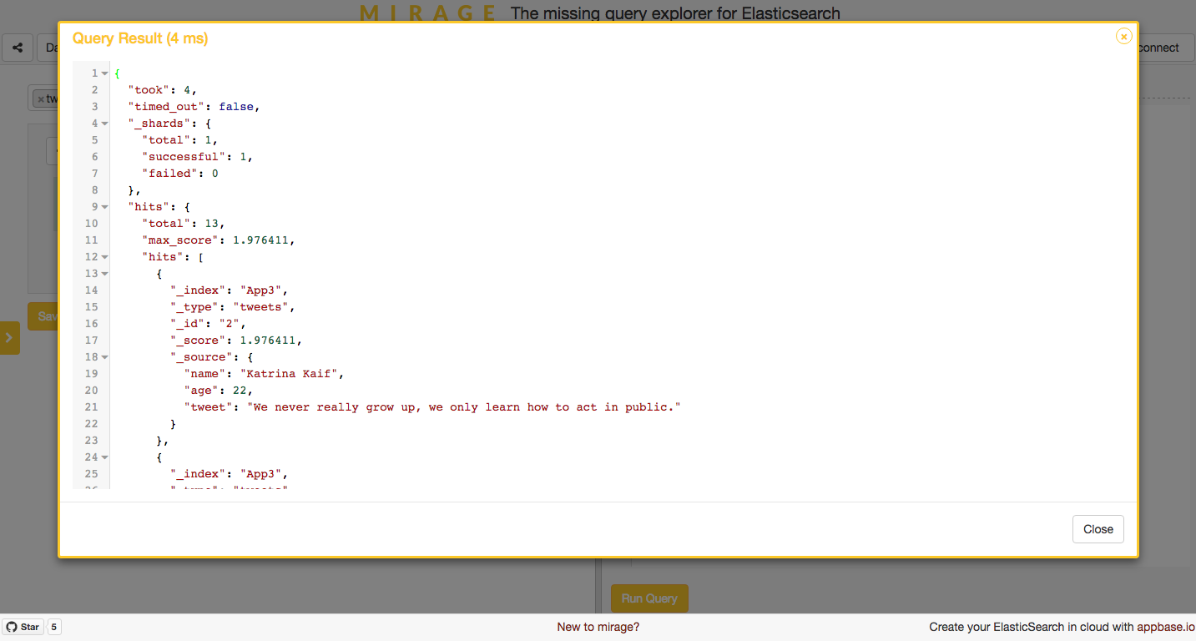Click the "_index": "App3" text on line 14

coord(230,290)
